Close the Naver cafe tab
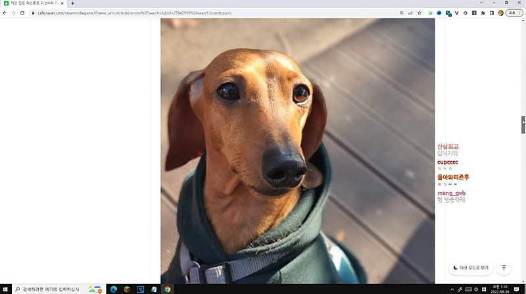This screenshot has height=294, width=526. 62,3
